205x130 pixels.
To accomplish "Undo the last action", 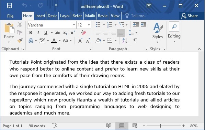I will click(x=24, y=6).
